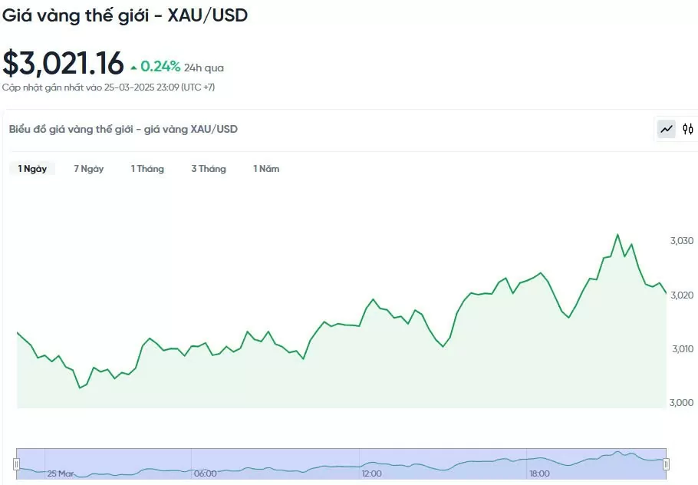
Task: Click the Biểu đồ giá vàng chart title
Action: pyautogui.click(x=123, y=129)
